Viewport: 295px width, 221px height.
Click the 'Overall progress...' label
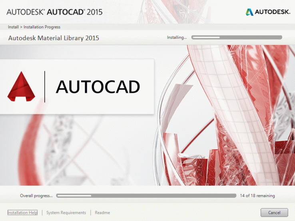click(x=36, y=195)
